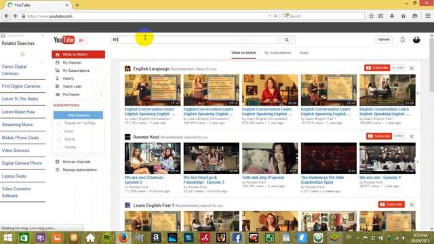This screenshot has height=244, width=434.
Task: Open Excel from the taskbar
Action: [24, 238]
